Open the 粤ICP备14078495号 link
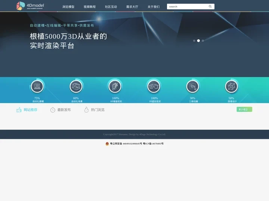This screenshot has height=201, width=269. tap(153, 144)
